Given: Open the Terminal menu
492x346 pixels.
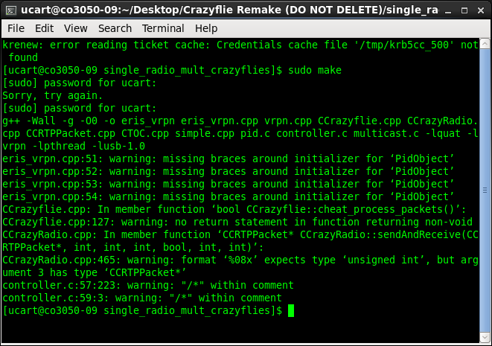Looking at the screenshot, I should pyautogui.click(x=163, y=28).
